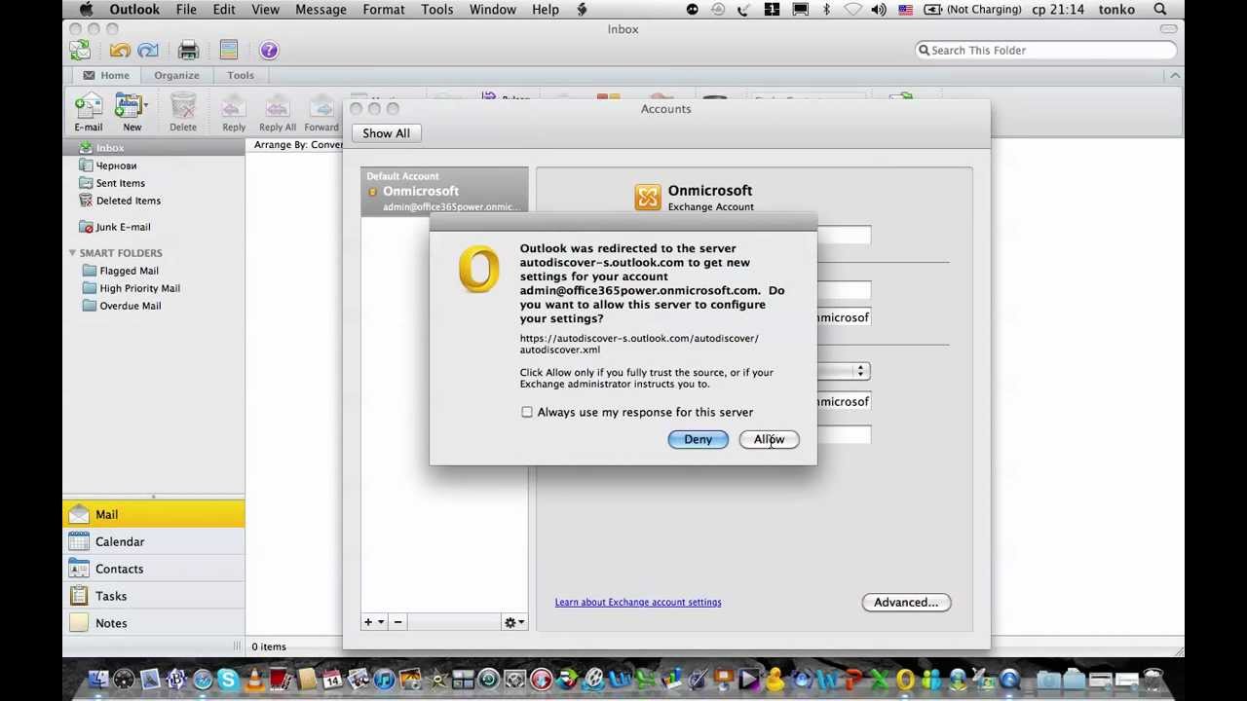The height and width of the screenshot is (701, 1247).
Task: Switch to the Notes view
Action: [154, 623]
